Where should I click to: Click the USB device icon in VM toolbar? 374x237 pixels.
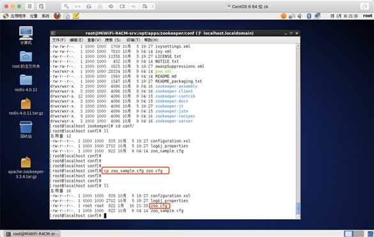tap(134, 6)
